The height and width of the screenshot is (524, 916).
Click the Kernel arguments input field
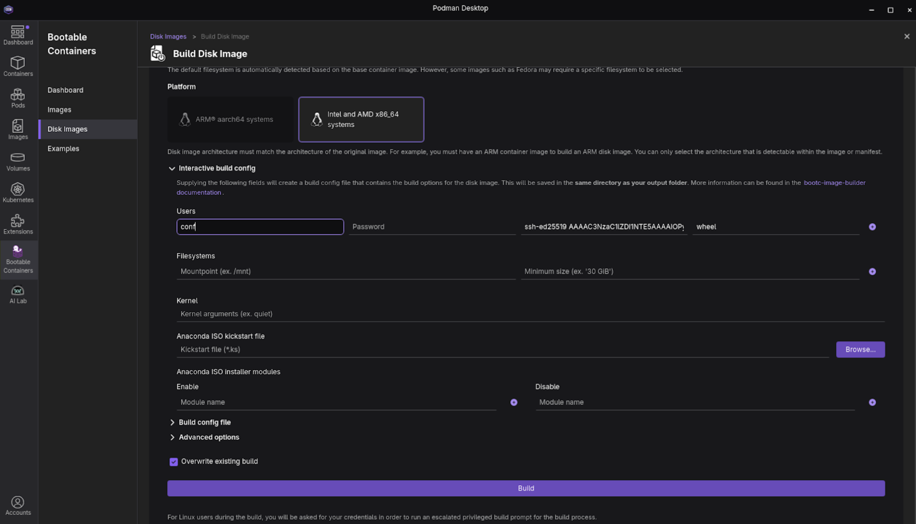coord(530,314)
